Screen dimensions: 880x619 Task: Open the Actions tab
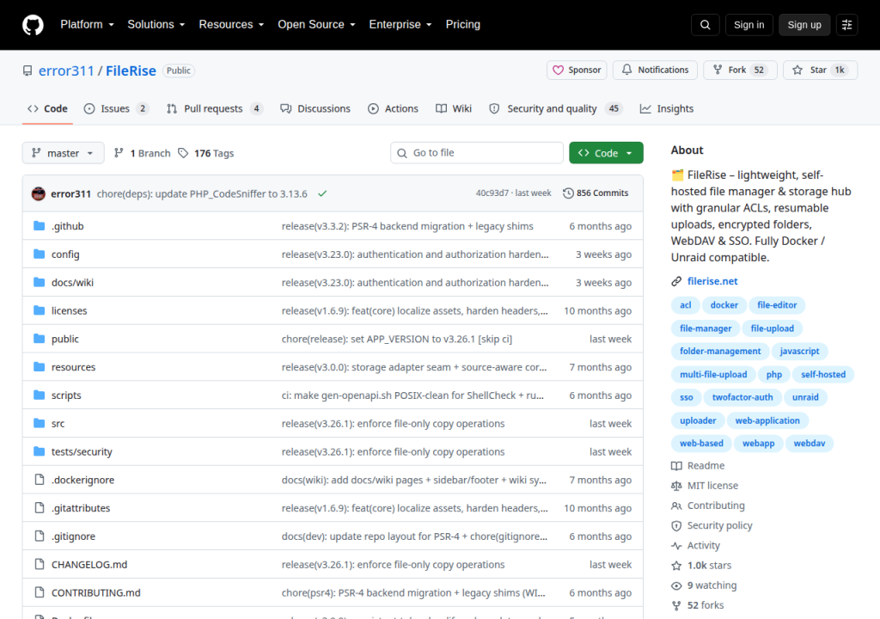pyautogui.click(x=393, y=109)
